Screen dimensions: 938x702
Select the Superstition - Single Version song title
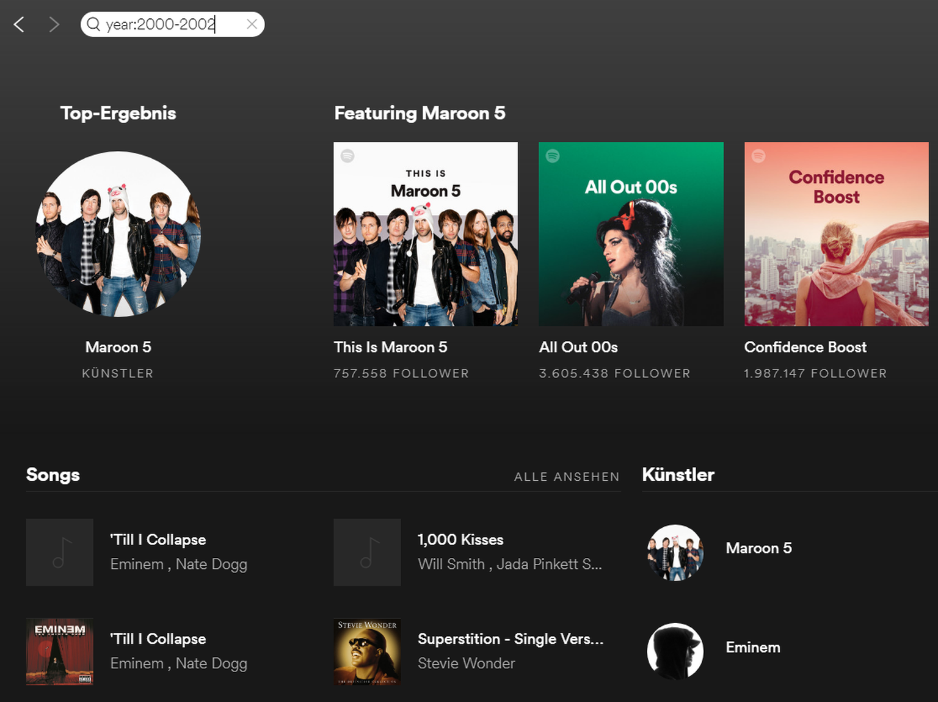click(x=510, y=639)
